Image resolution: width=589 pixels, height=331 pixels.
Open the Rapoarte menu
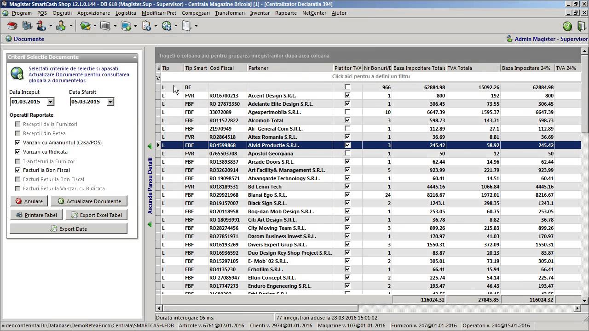pyautogui.click(x=286, y=13)
